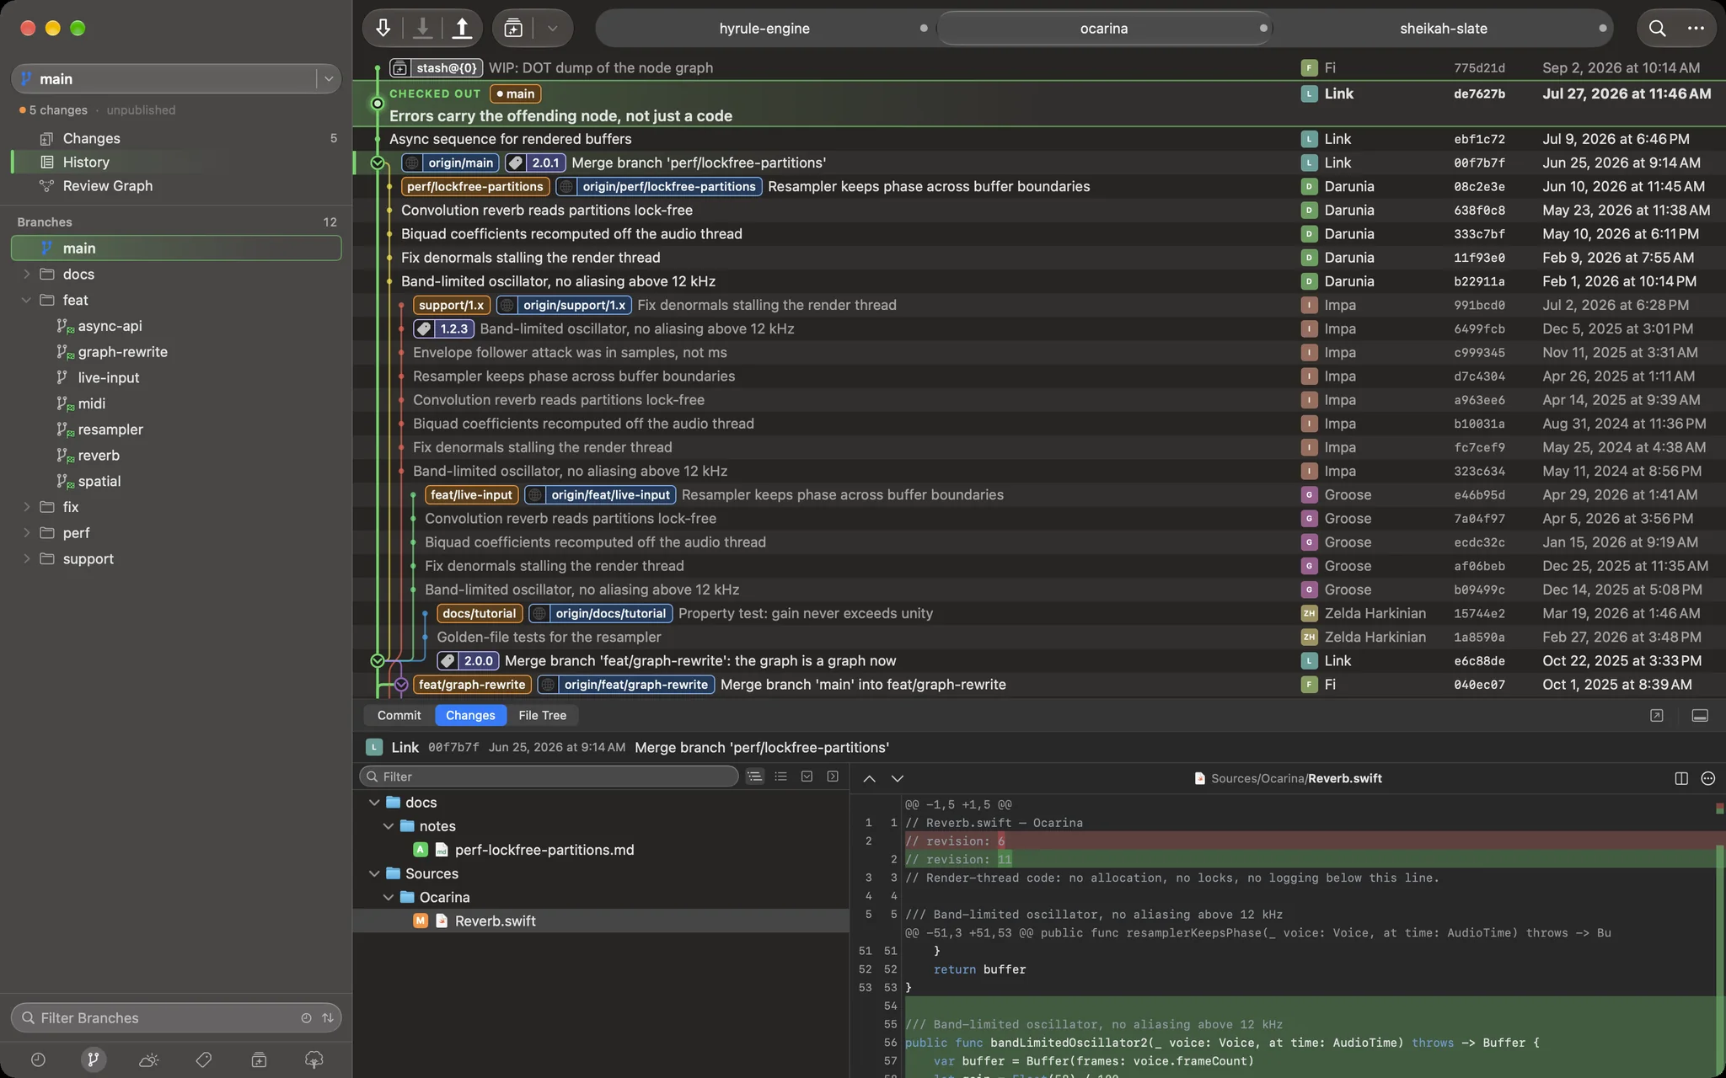The image size is (1726, 1078).
Task: Open stashes icon in sidebar footer
Action: [x=259, y=1059]
